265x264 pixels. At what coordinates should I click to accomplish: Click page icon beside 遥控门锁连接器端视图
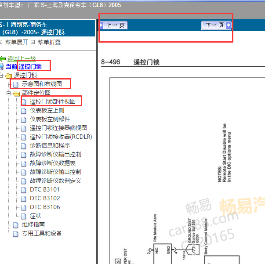pyautogui.click(x=24, y=128)
